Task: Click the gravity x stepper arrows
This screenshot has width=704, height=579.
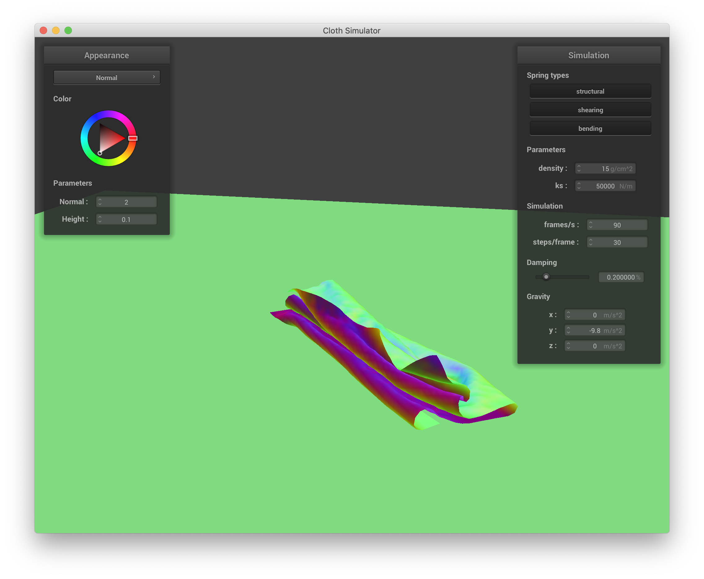Action: (x=568, y=315)
